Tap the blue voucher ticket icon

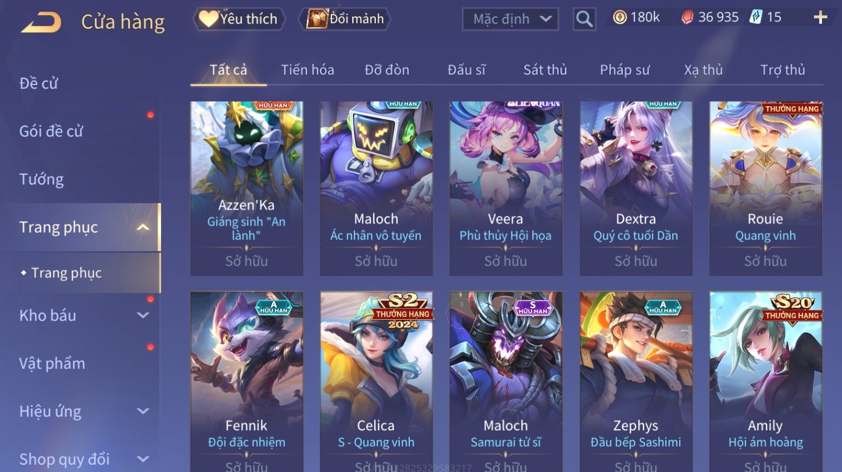[756, 17]
